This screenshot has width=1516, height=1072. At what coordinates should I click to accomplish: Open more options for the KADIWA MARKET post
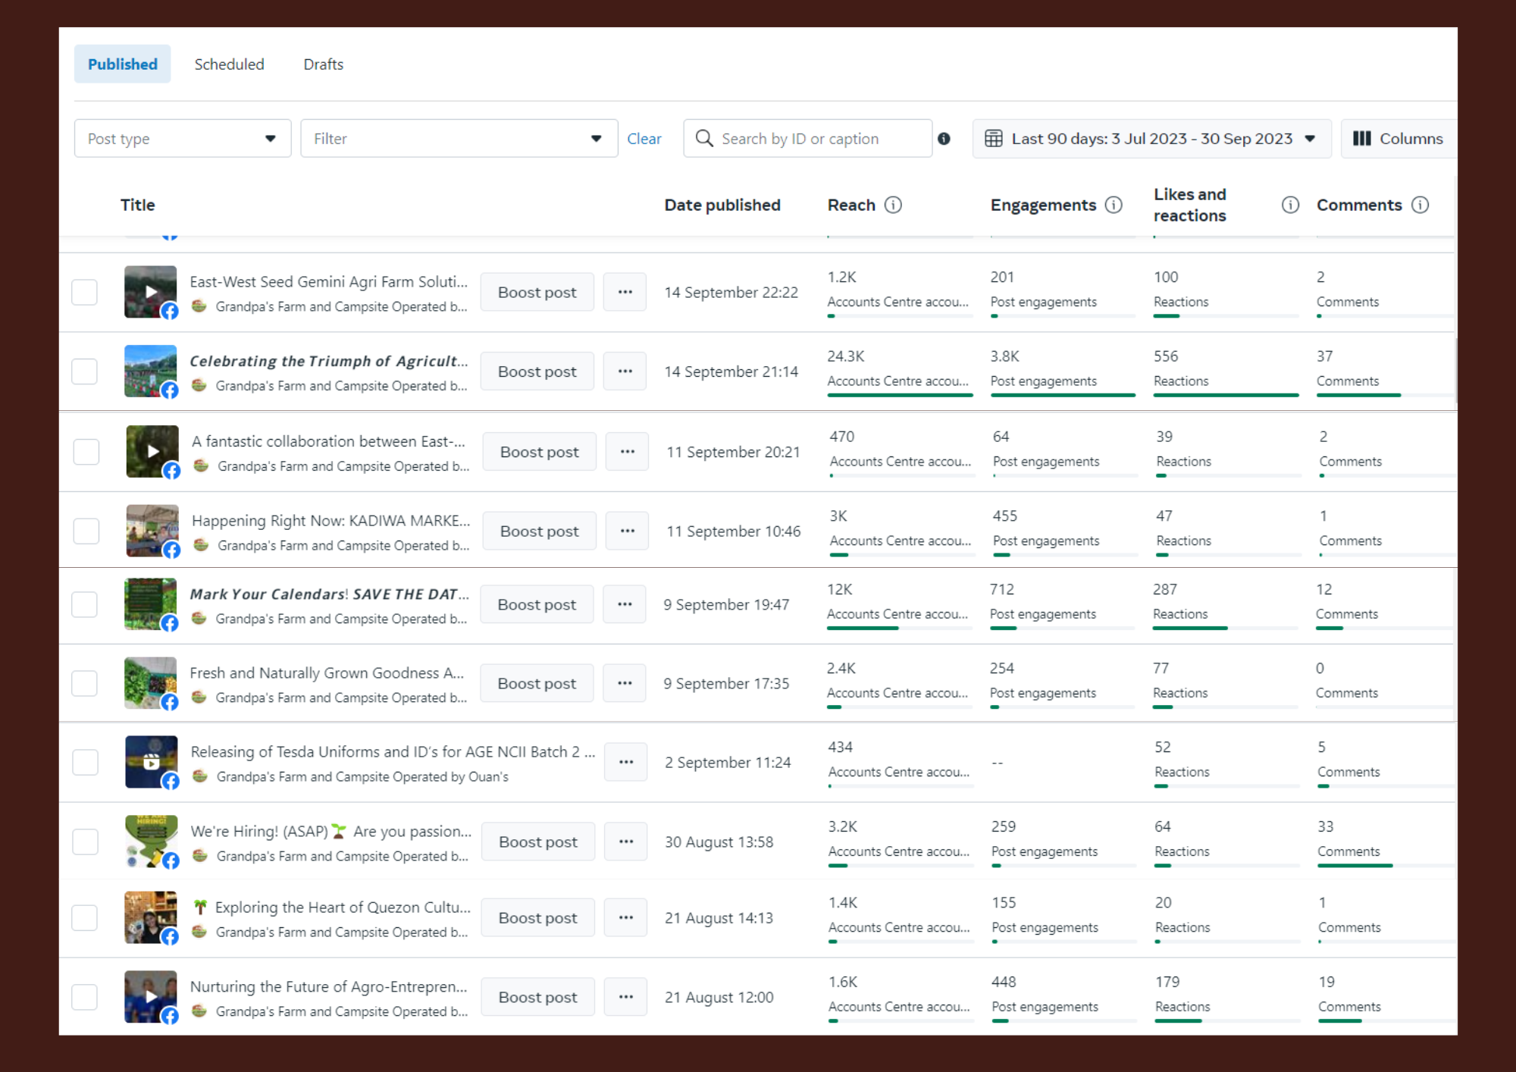coord(627,531)
